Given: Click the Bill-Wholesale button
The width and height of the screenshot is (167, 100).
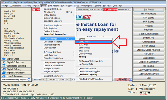Looking at the screenshot, I should (149, 14).
